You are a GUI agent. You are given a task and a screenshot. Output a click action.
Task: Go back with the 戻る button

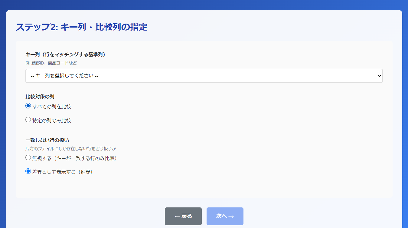tap(183, 216)
